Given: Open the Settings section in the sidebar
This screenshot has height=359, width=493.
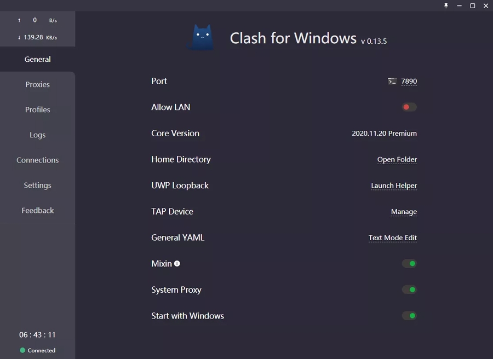Looking at the screenshot, I should point(37,185).
